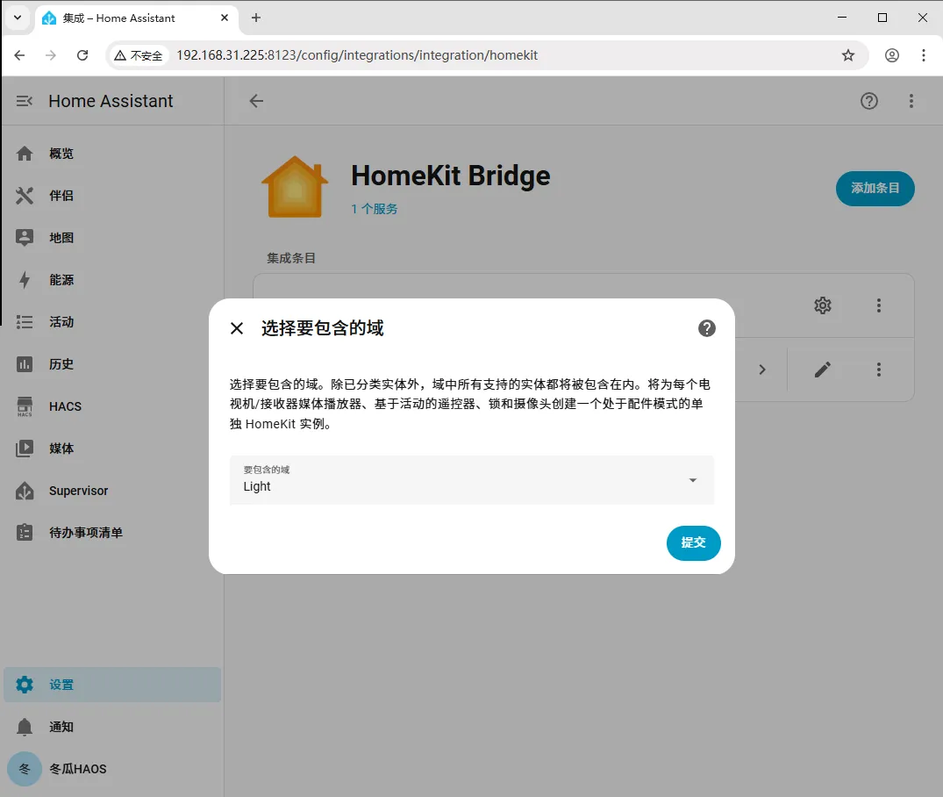Click the bell notification icon

point(24,727)
